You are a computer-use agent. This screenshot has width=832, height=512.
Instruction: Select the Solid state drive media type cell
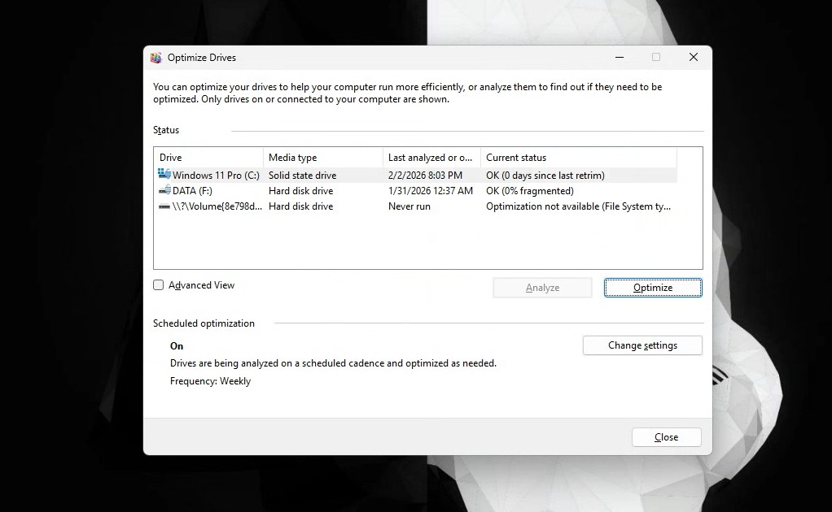tap(302, 176)
